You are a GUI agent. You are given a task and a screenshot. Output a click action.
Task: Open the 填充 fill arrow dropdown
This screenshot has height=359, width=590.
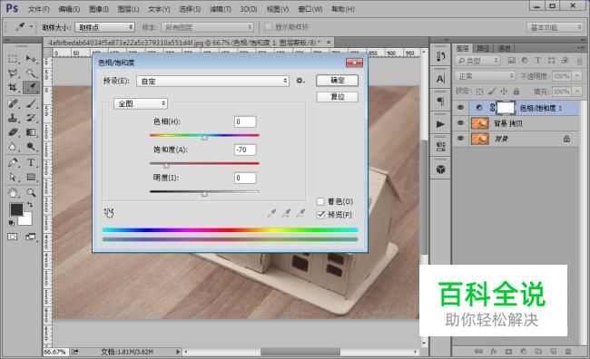[x=577, y=91]
